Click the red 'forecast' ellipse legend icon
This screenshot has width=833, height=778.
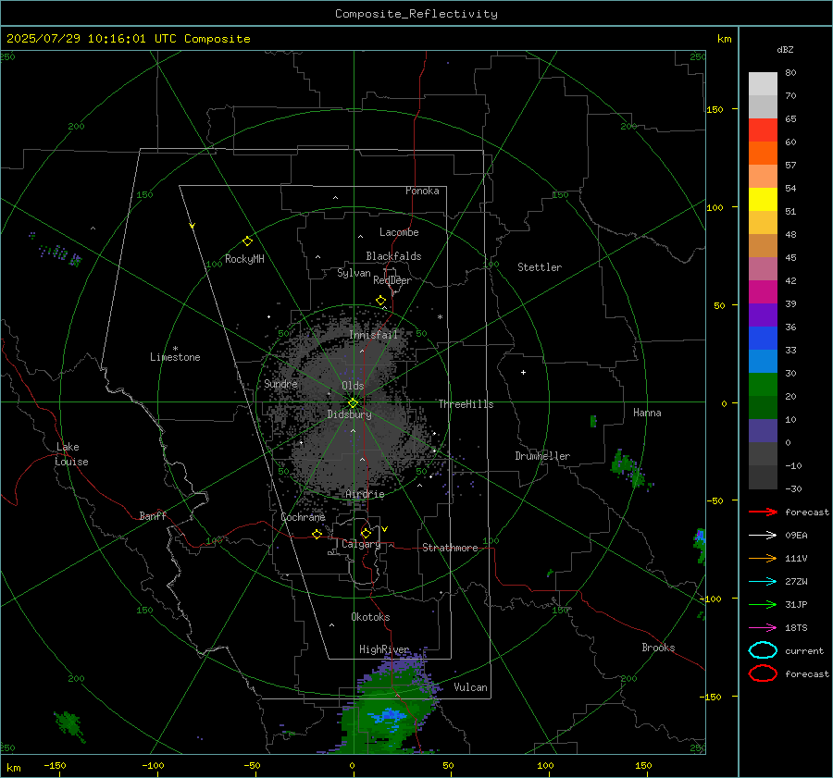coord(763,673)
